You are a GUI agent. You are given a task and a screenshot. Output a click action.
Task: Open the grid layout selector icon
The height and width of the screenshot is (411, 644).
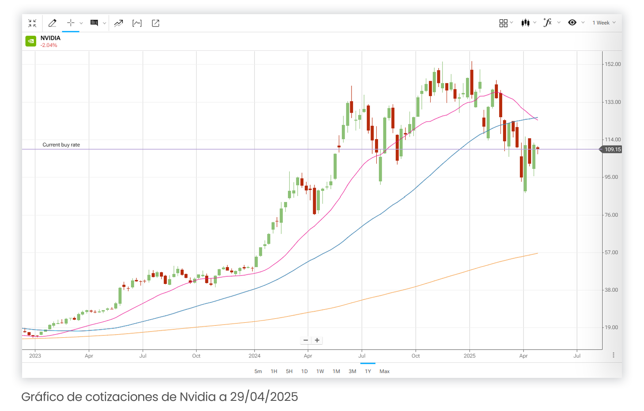point(504,23)
